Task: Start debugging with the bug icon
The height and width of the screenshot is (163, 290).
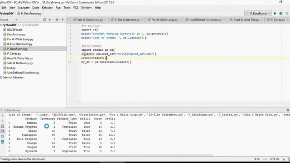Action: coord(281,14)
